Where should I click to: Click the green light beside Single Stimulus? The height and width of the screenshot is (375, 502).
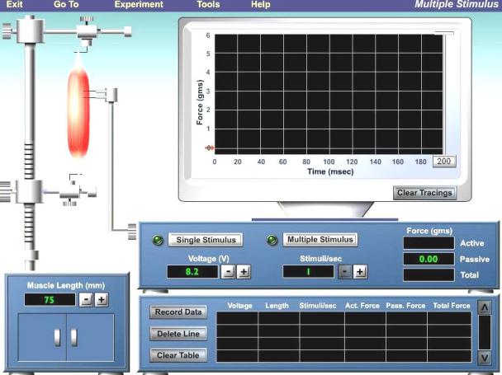(x=158, y=240)
